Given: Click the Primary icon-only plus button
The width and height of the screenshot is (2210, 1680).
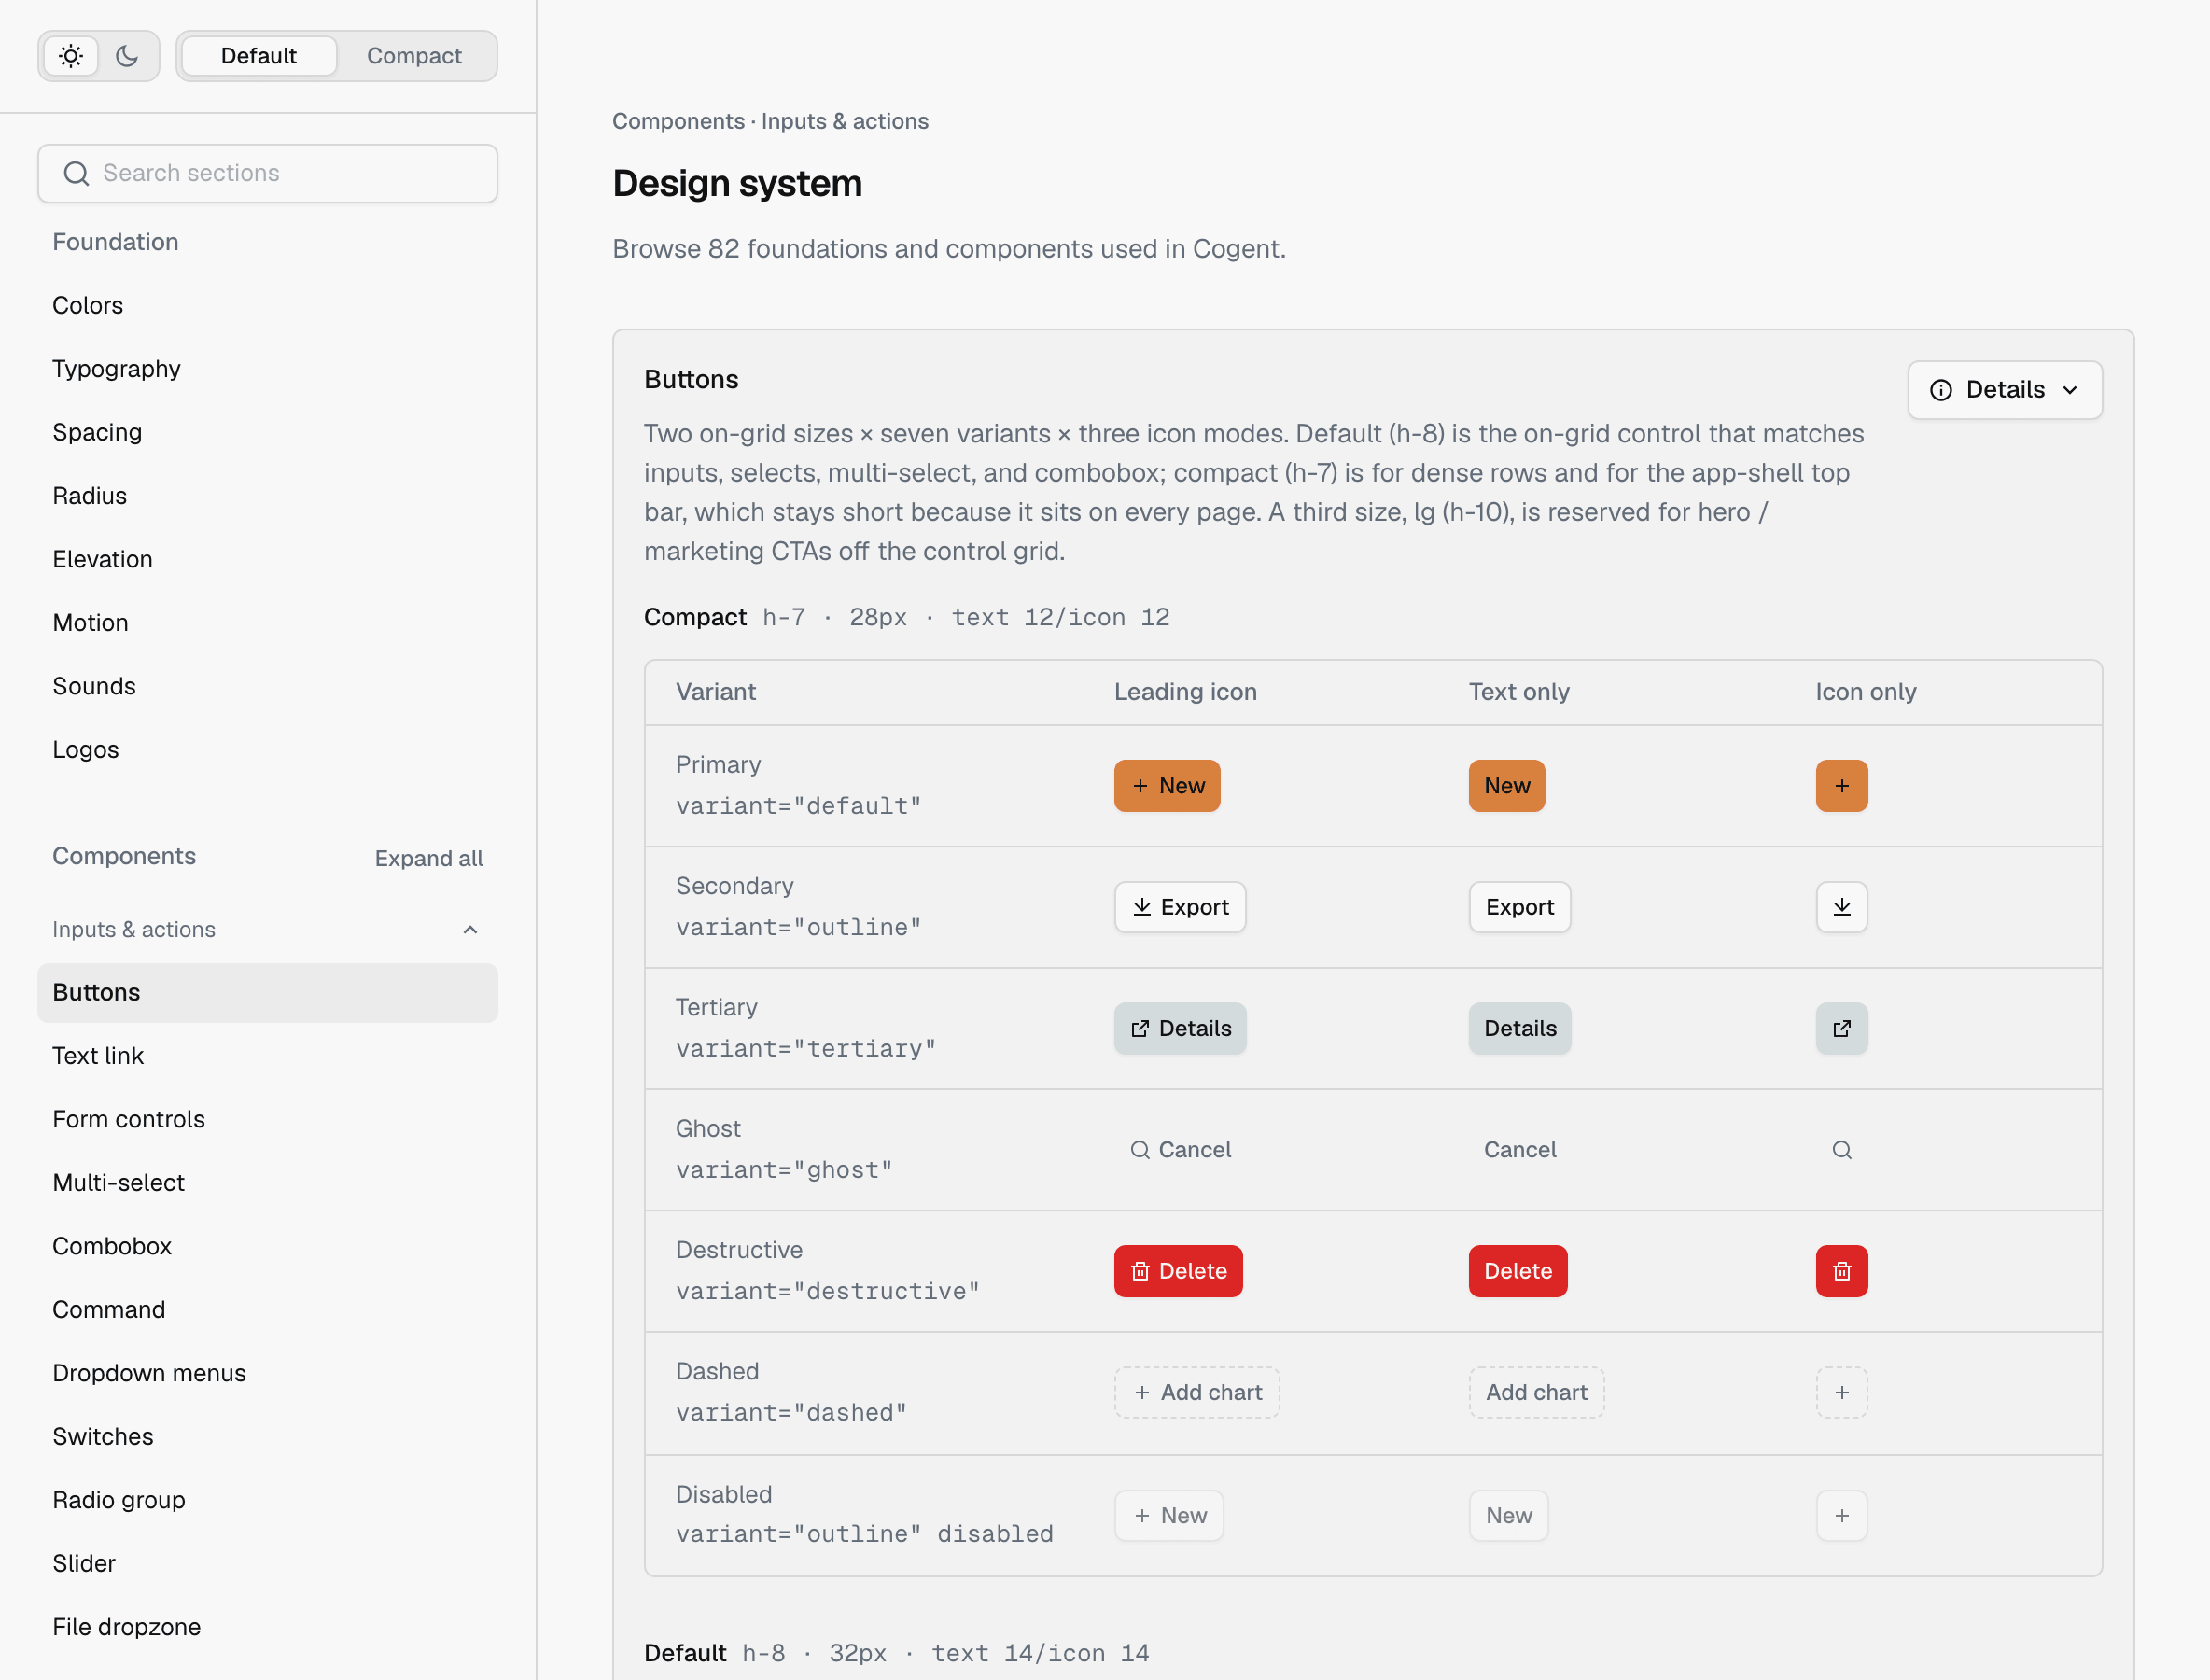Looking at the screenshot, I should click(x=1842, y=786).
